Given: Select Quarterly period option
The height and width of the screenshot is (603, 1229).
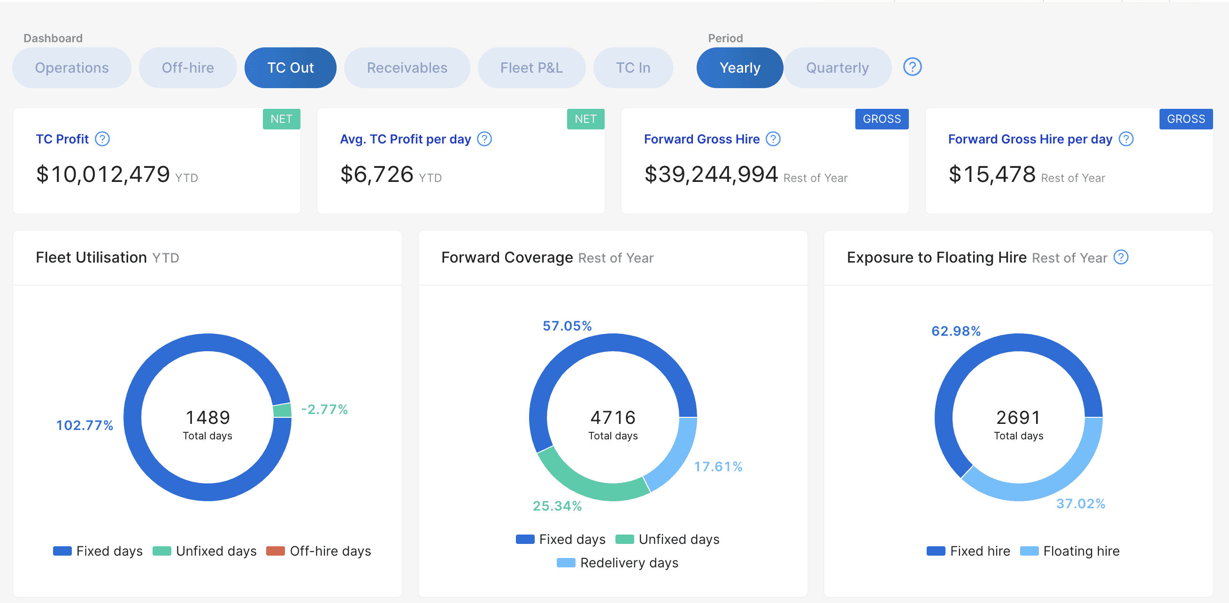Looking at the screenshot, I should (837, 68).
